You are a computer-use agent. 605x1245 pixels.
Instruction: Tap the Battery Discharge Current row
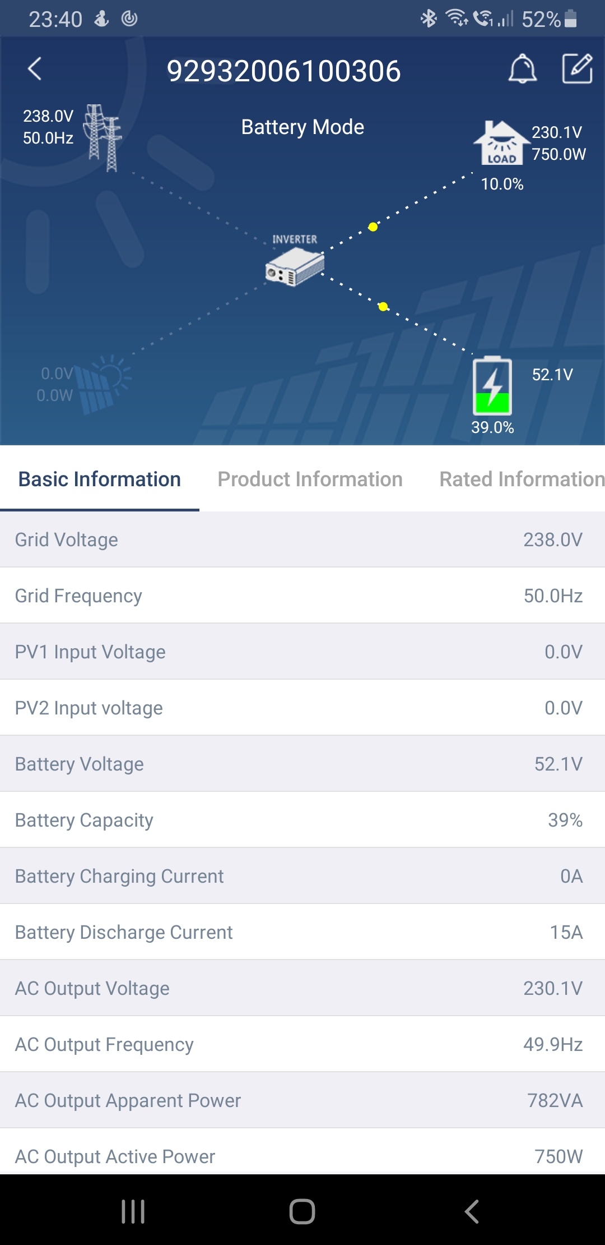(x=302, y=932)
